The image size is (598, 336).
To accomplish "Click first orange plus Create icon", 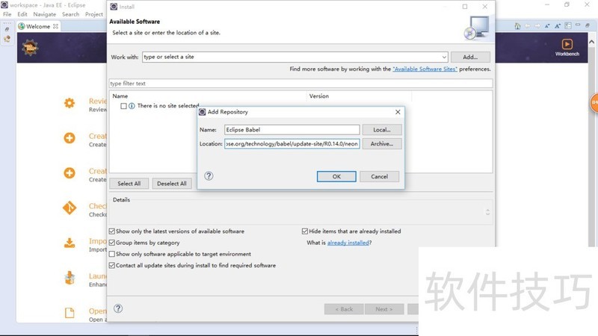I will [70, 138].
